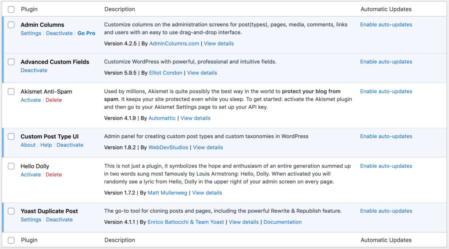Tick the Custom Post Type UI checkbox

11,137
